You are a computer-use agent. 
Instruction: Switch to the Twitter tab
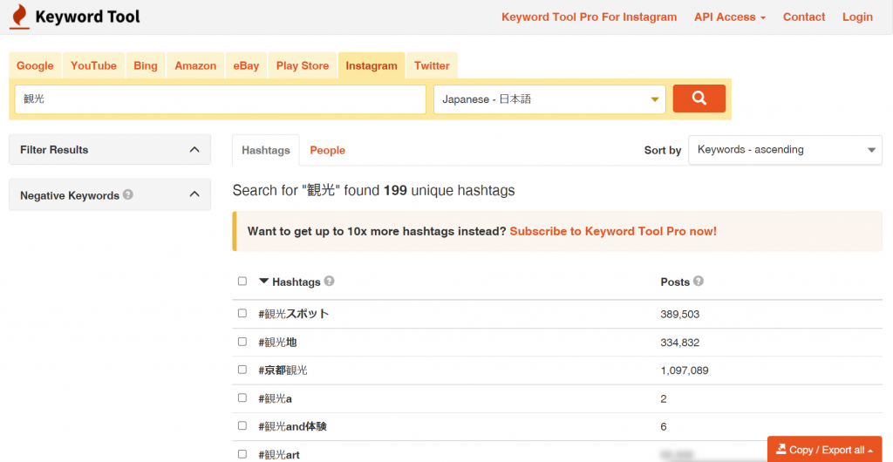[x=432, y=65]
